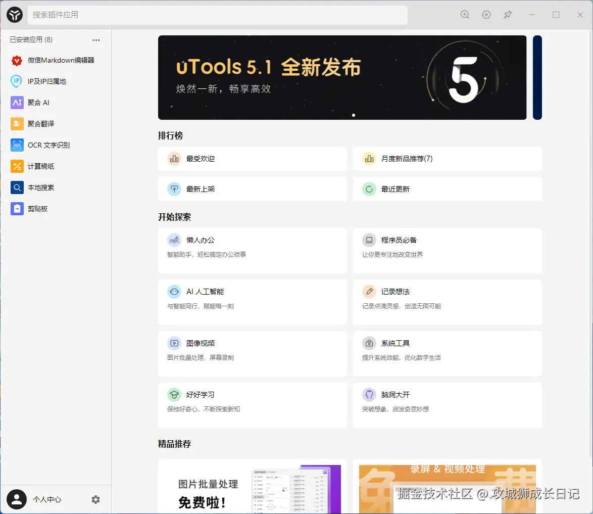The width and height of the screenshot is (593, 514).
Task: Click the zoom magnifier icon in the title bar
Action: [465, 15]
